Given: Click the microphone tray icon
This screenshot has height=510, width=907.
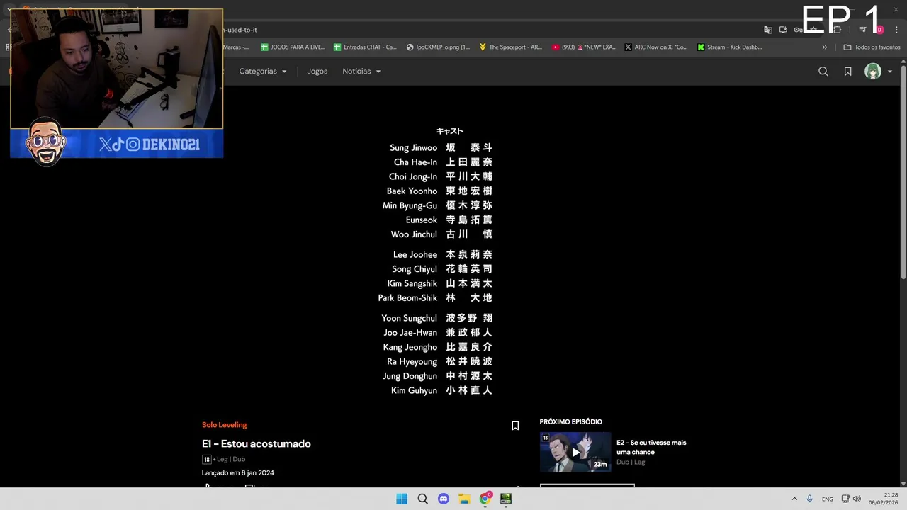Looking at the screenshot, I should point(809,499).
